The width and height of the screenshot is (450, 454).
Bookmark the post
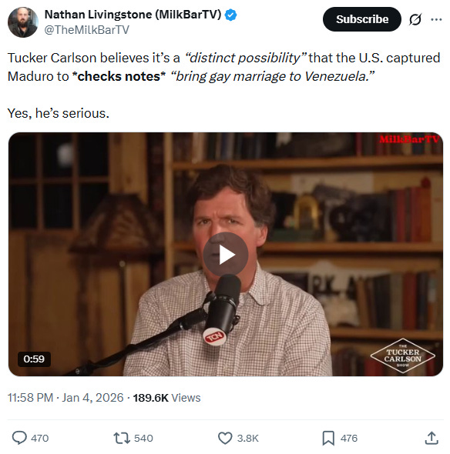pos(328,438)
